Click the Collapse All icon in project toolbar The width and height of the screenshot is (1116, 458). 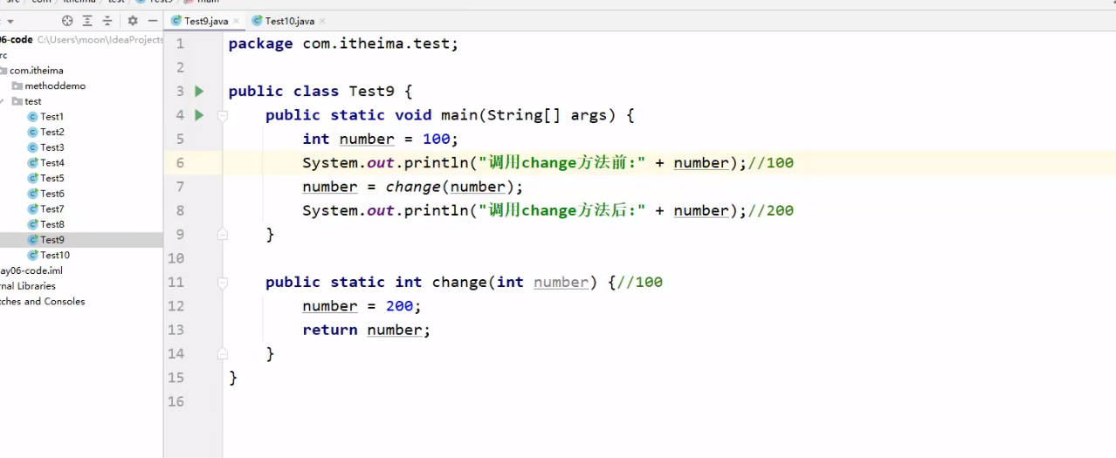[107, 20]
